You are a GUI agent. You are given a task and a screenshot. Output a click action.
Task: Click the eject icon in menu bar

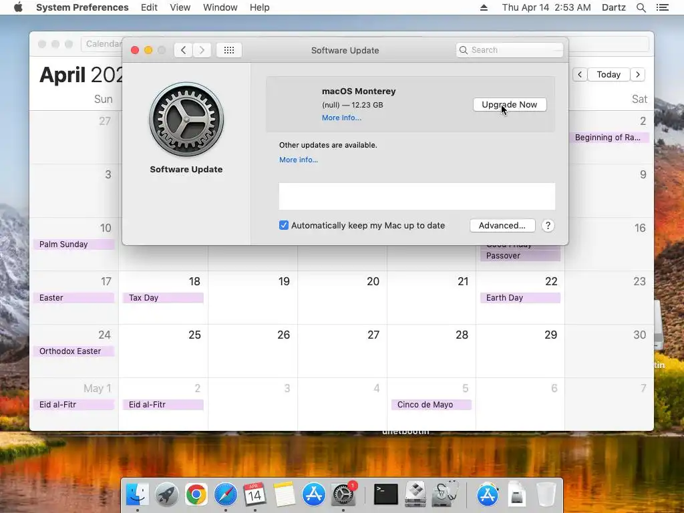[484, 7]
